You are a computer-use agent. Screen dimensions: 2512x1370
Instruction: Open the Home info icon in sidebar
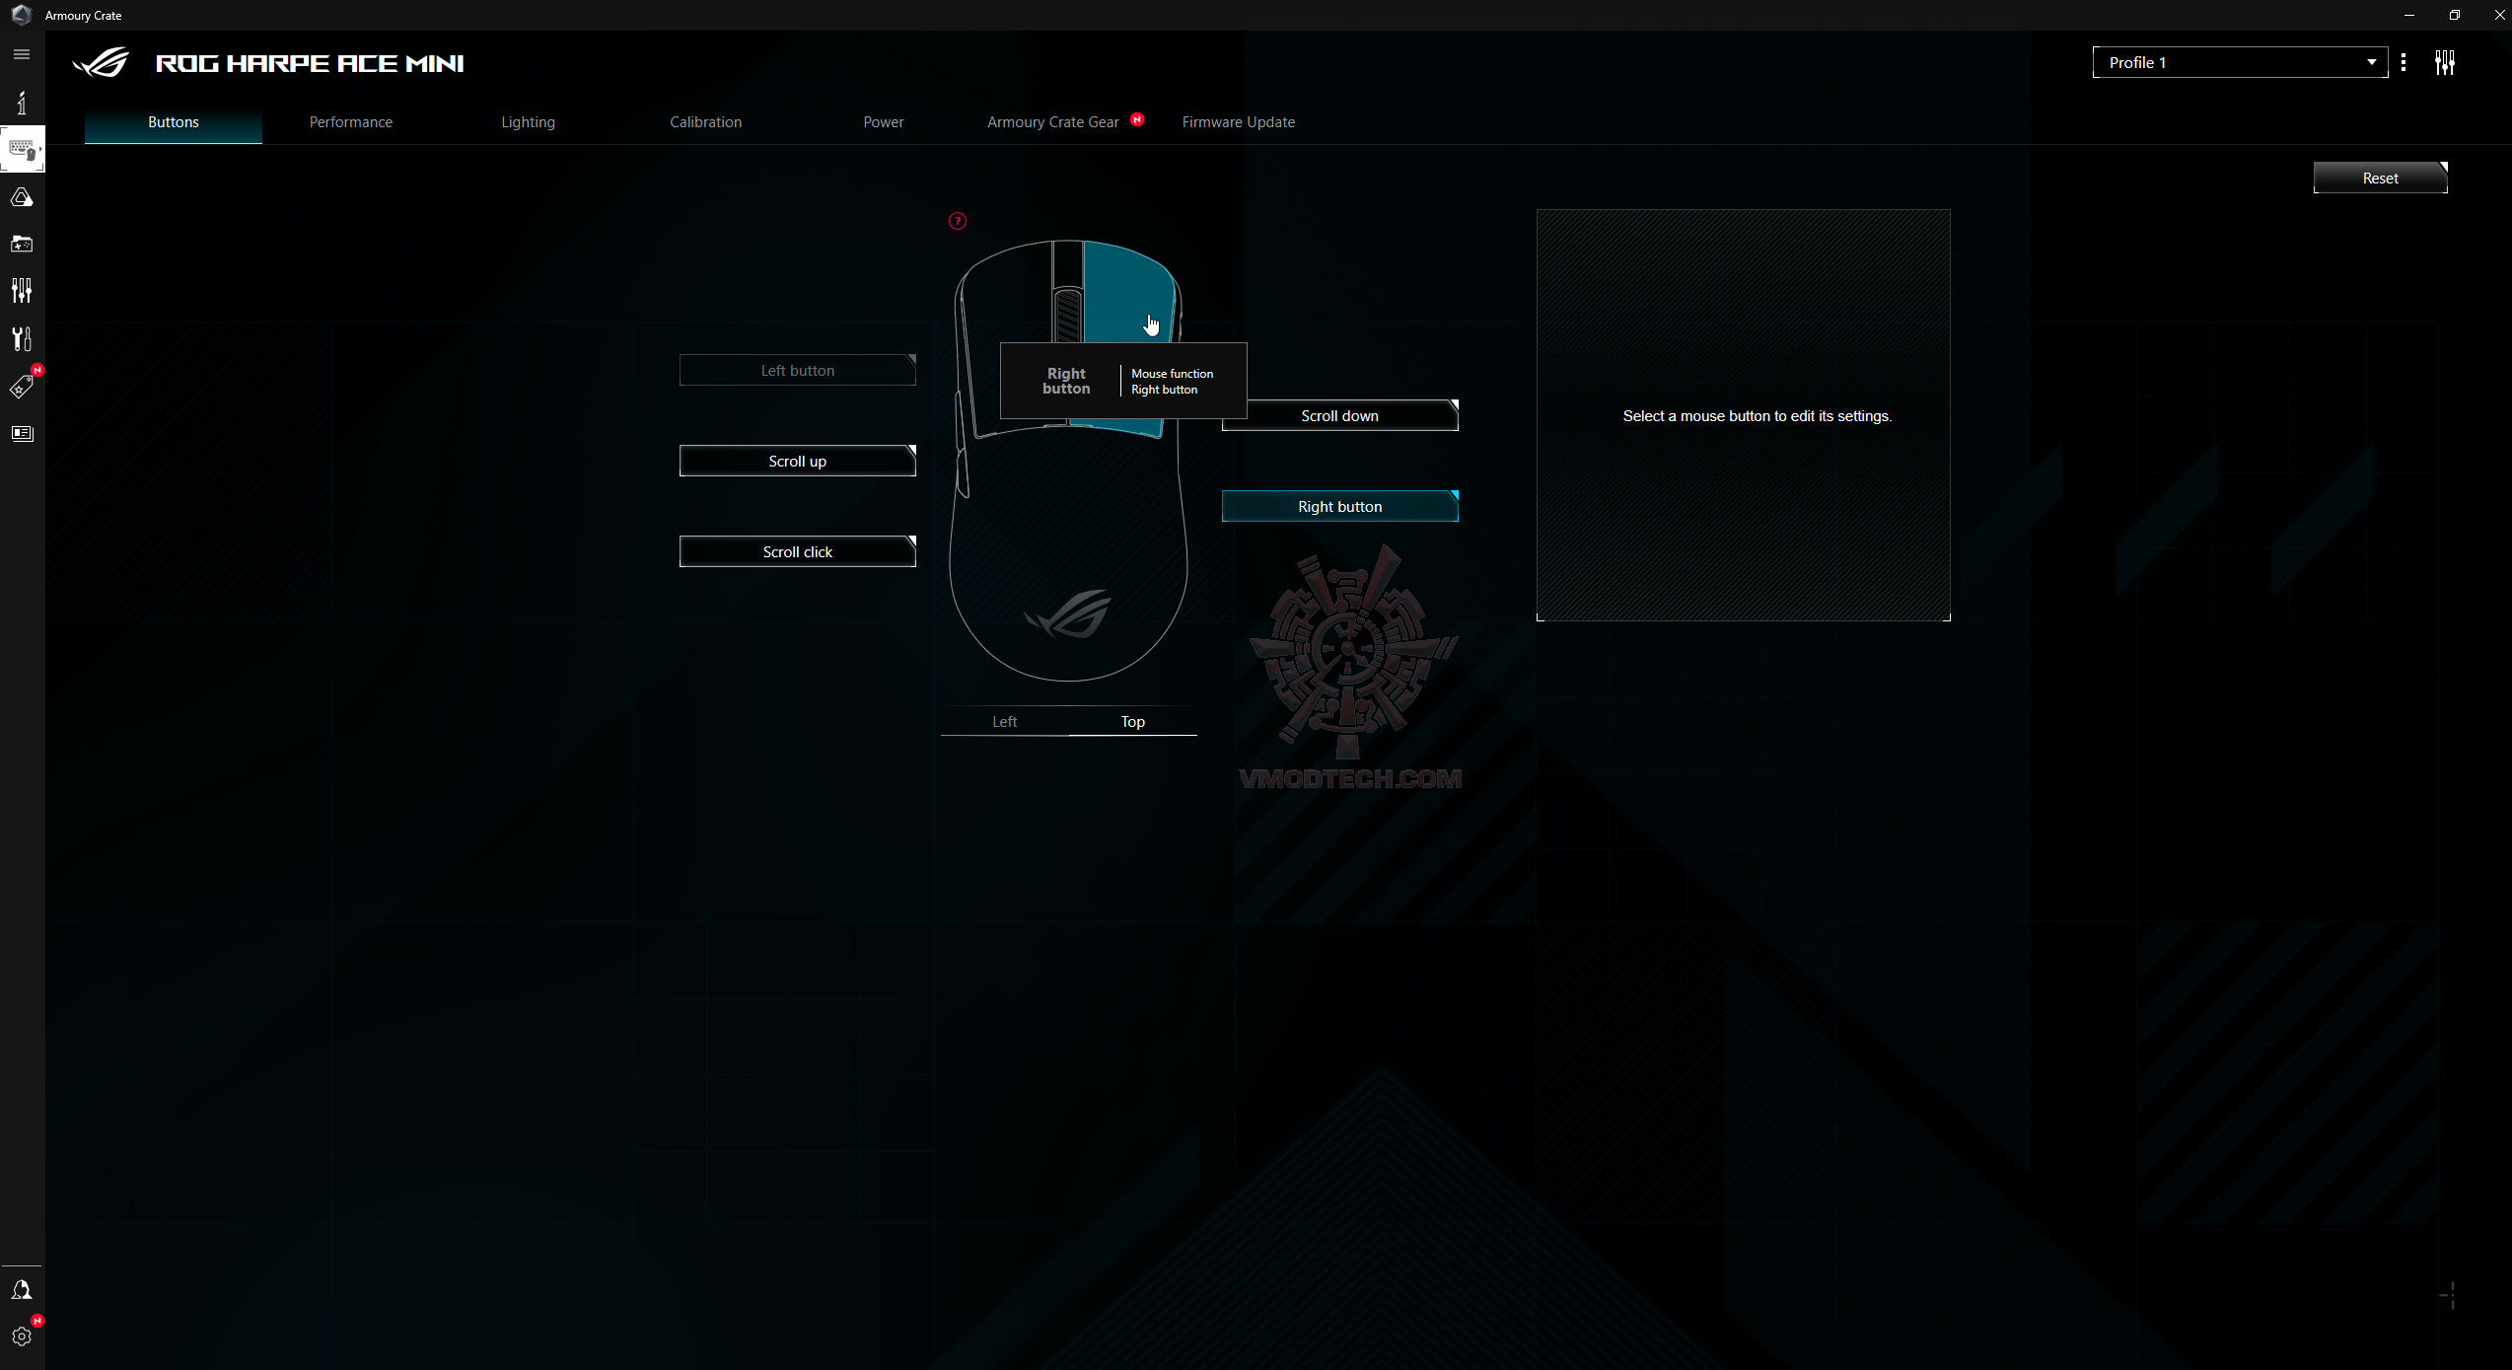coord(22,103)
